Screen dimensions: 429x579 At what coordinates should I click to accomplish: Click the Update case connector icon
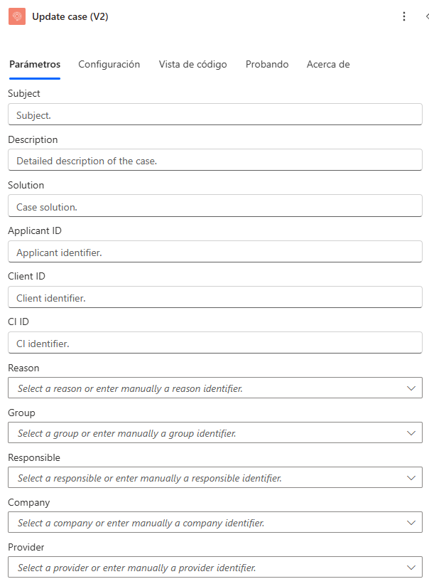pyautogui.click(x=17, y=16)
